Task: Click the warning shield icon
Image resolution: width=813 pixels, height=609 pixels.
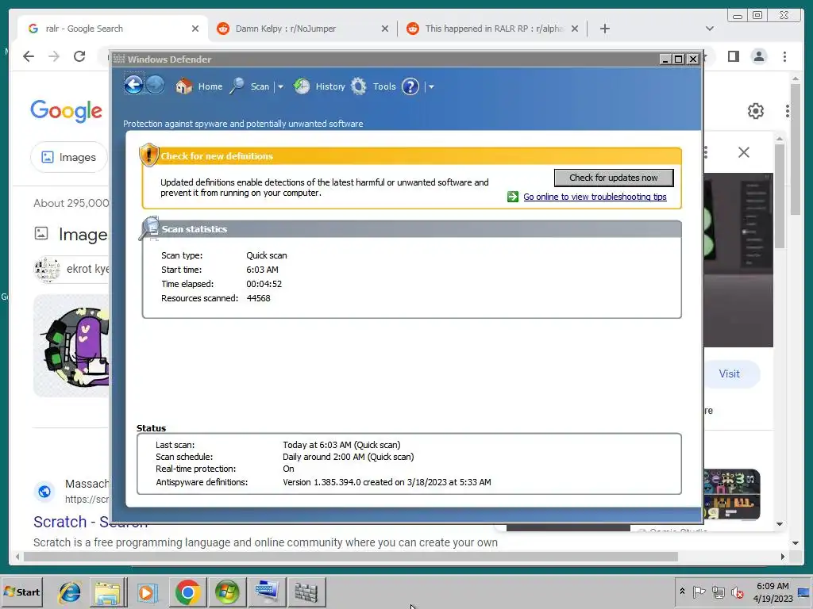Action: 148,155
